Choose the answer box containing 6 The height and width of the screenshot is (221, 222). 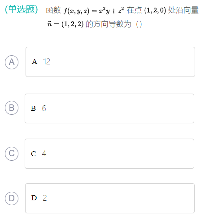point(109,108)
